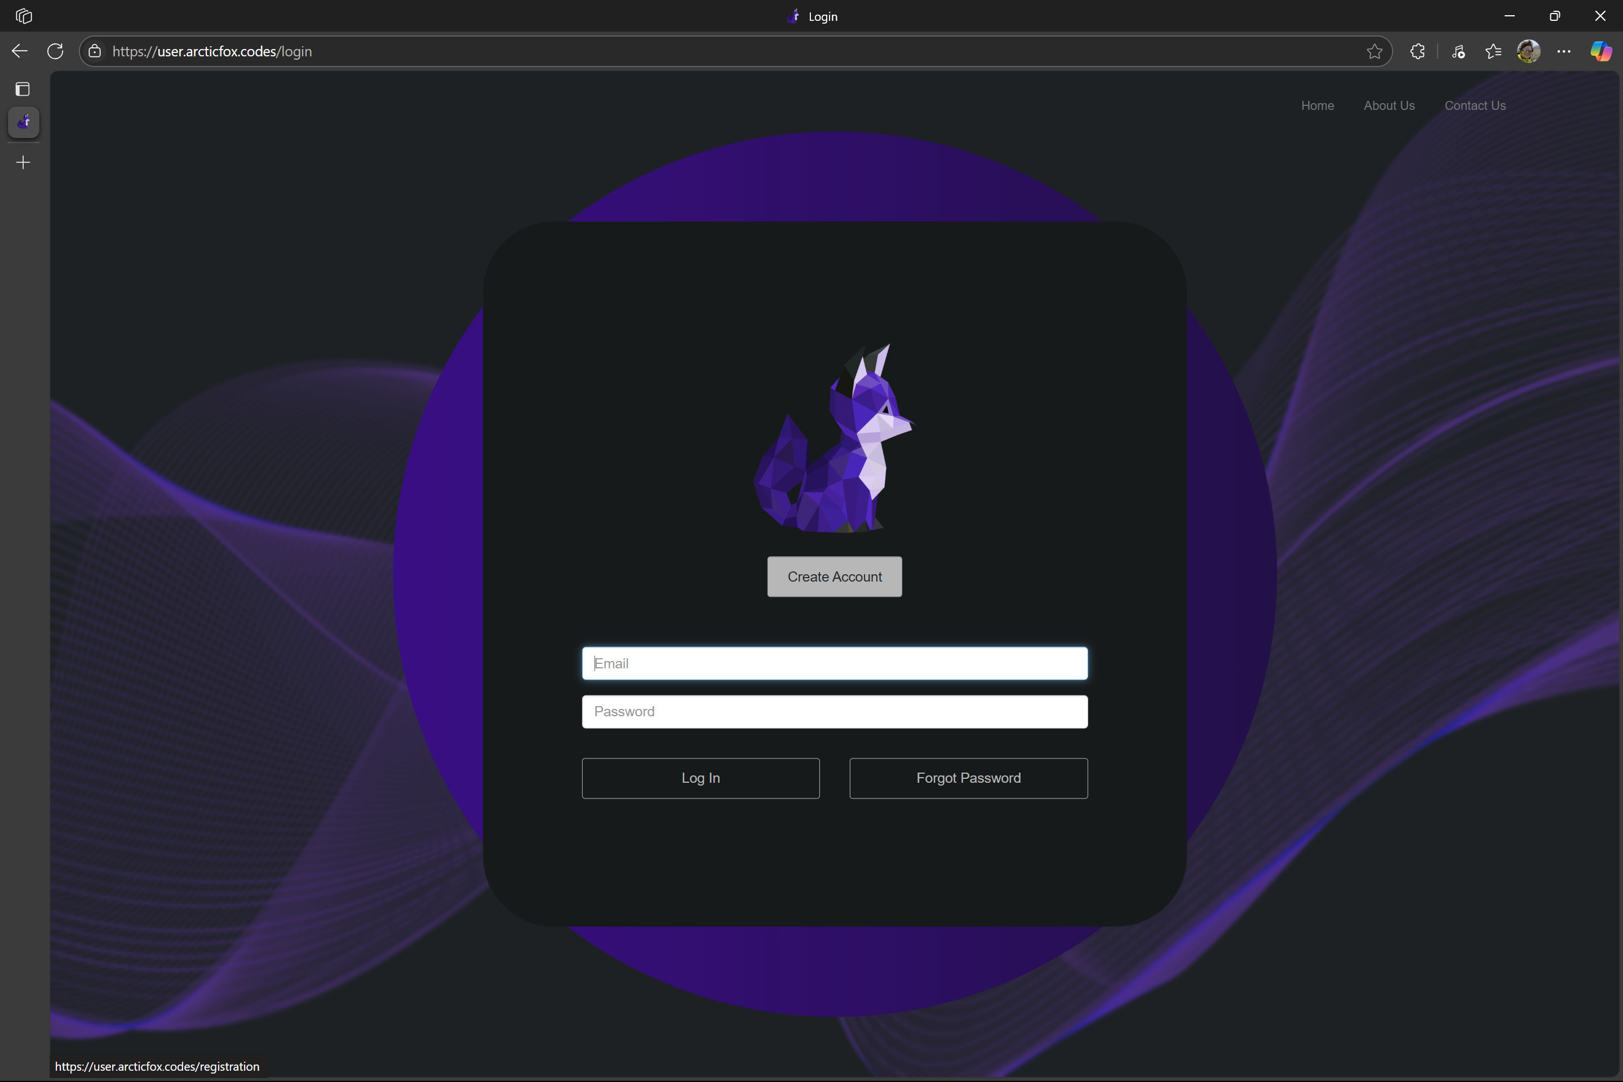Open the workspaces icon in title bar
The height and width of the screenshot is (1082, 1623).
point(24,16)
